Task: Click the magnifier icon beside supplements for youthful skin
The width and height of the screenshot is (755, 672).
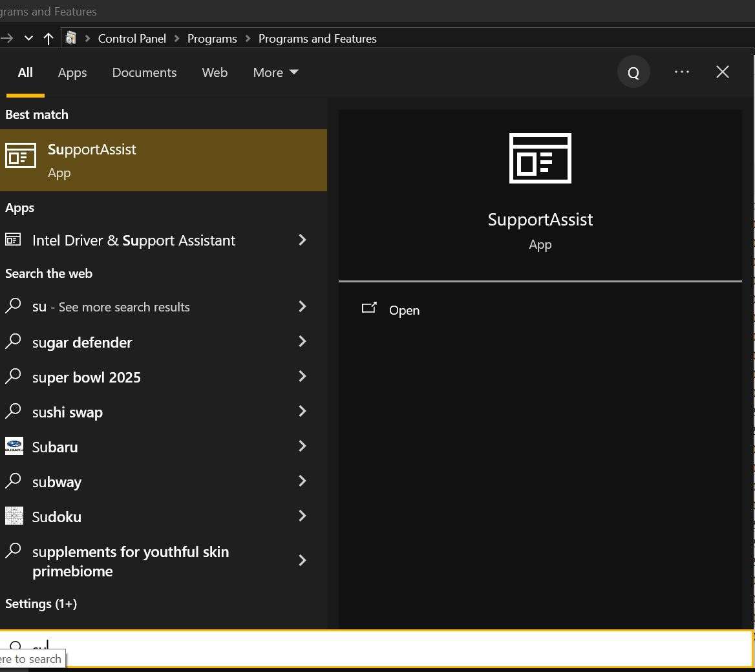Action: pyautogui.click(x=13, y=551)
